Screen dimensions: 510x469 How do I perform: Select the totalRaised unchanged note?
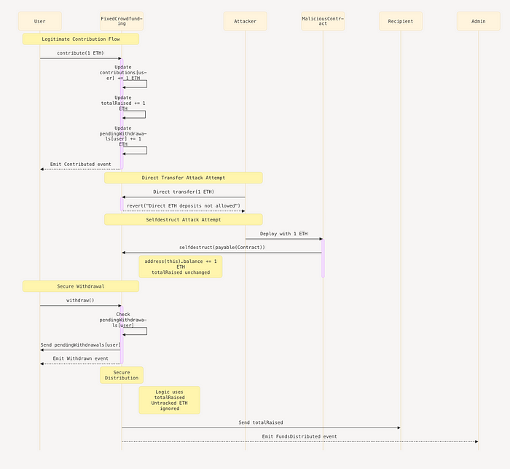[181, 267]
